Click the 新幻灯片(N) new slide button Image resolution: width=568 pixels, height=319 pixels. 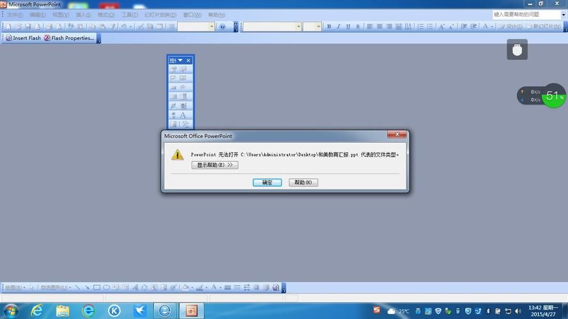click(x=543, y=26)
